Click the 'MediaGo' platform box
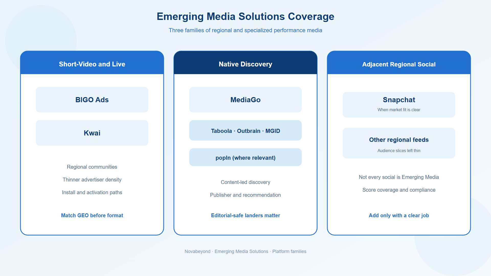Screen dimensions: 491x276 (x=245, y=100)
